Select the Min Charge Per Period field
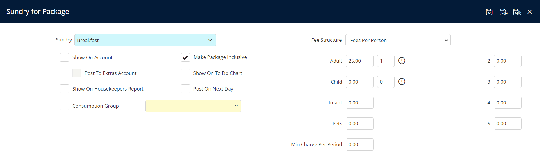The height and width of the screenshot is (161, 540). coord(359,144)
